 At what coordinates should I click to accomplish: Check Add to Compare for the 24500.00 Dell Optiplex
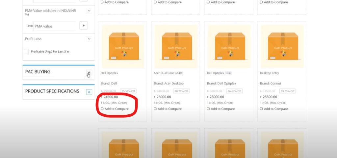(102, 109)
